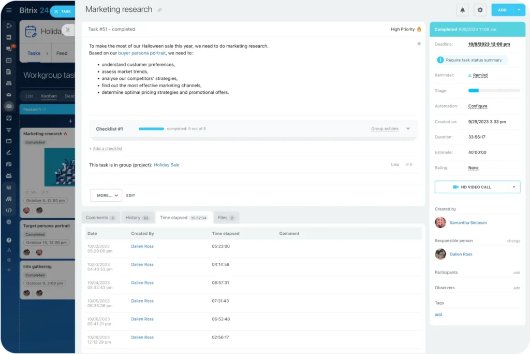Collapse Checklist #1 with chevron

click(408, 129)
